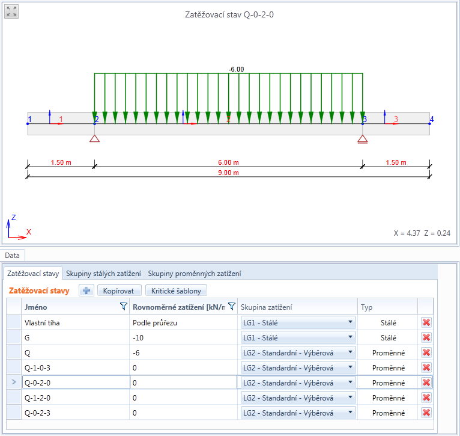460x436 pixels.
Task: Click the Q-0-2-3 name cell
Action: (76, 413)
